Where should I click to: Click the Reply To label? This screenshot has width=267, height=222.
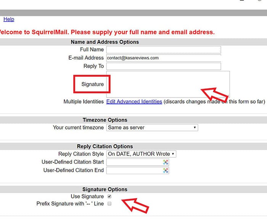pos(94,66)
